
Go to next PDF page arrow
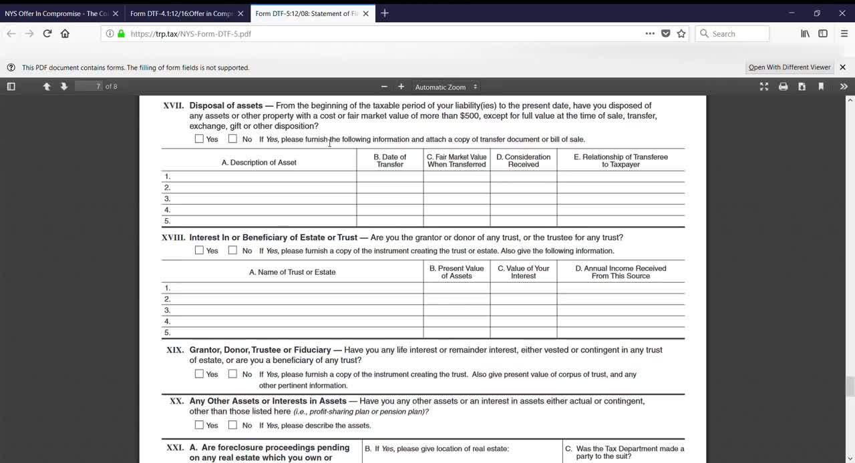click(x=64, y=87)
